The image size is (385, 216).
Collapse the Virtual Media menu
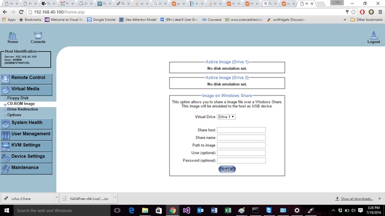click(26, 90)
